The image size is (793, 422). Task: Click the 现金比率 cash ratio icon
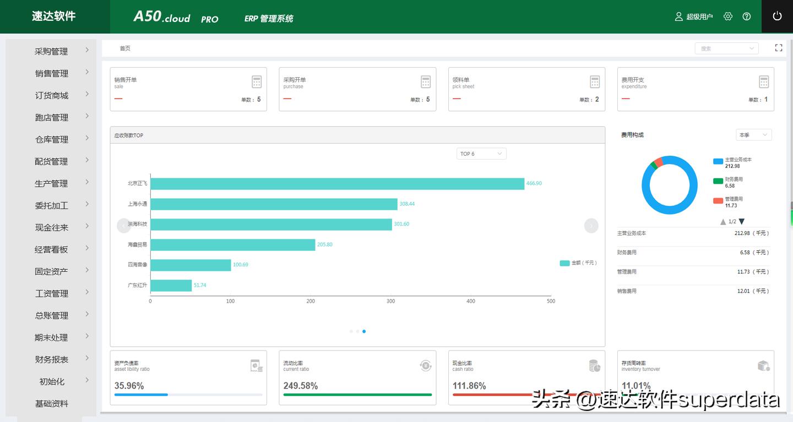tap(594, 364)
